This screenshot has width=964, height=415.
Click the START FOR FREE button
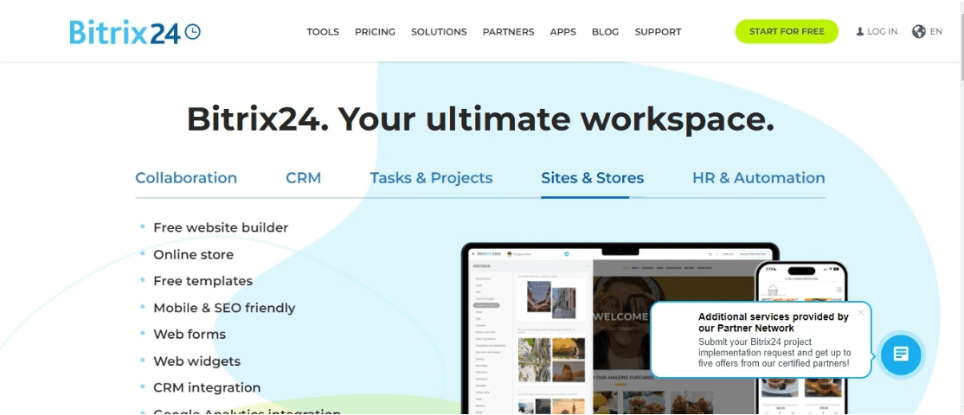(x=787, y=31)
